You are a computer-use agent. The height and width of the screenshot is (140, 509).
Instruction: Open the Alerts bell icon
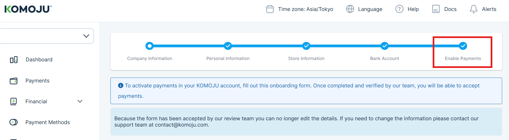tap(473, 9)
